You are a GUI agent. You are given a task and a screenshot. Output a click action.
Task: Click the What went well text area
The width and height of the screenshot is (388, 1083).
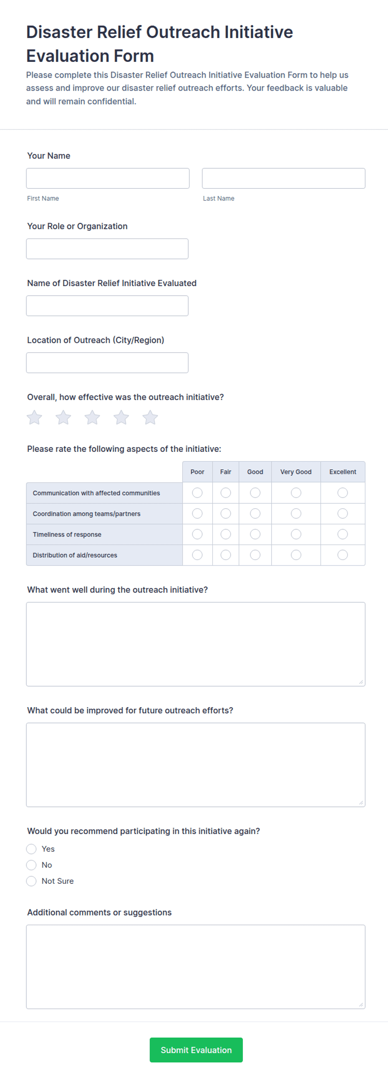point(196,644)
